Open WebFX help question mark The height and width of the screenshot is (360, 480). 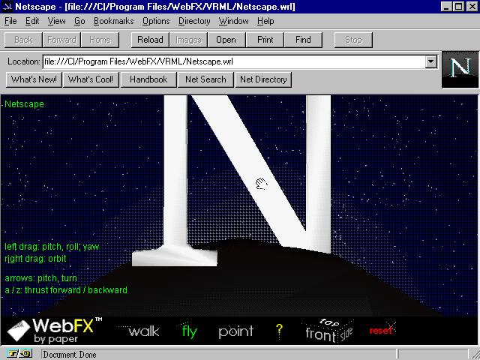tap(279, 330)
